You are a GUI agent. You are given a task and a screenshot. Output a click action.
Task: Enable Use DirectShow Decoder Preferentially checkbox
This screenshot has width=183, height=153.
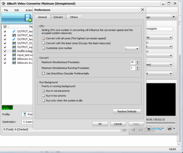pos(43,73)
